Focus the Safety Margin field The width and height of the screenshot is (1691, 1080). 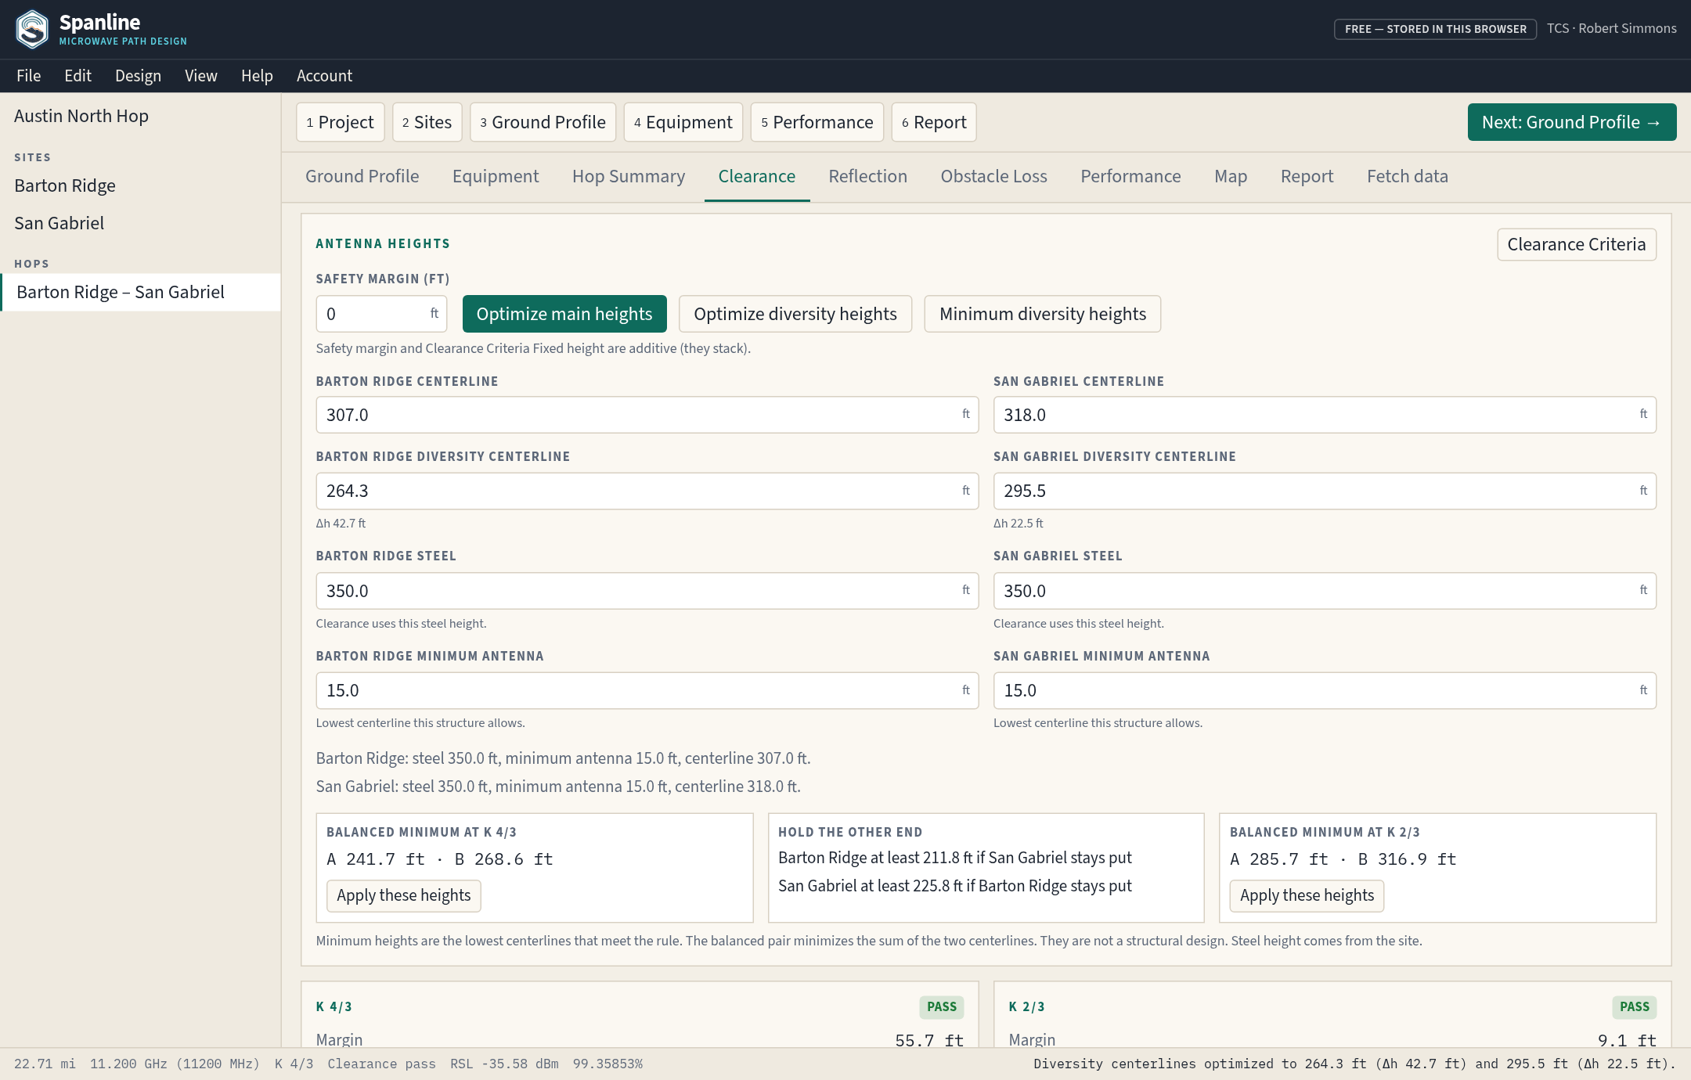point(381,314)
